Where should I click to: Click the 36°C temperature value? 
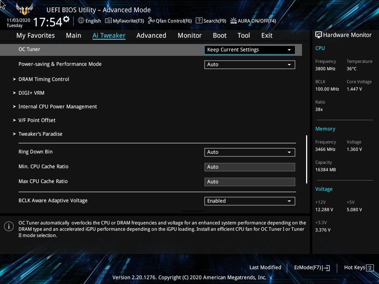[x=352, y=69]
